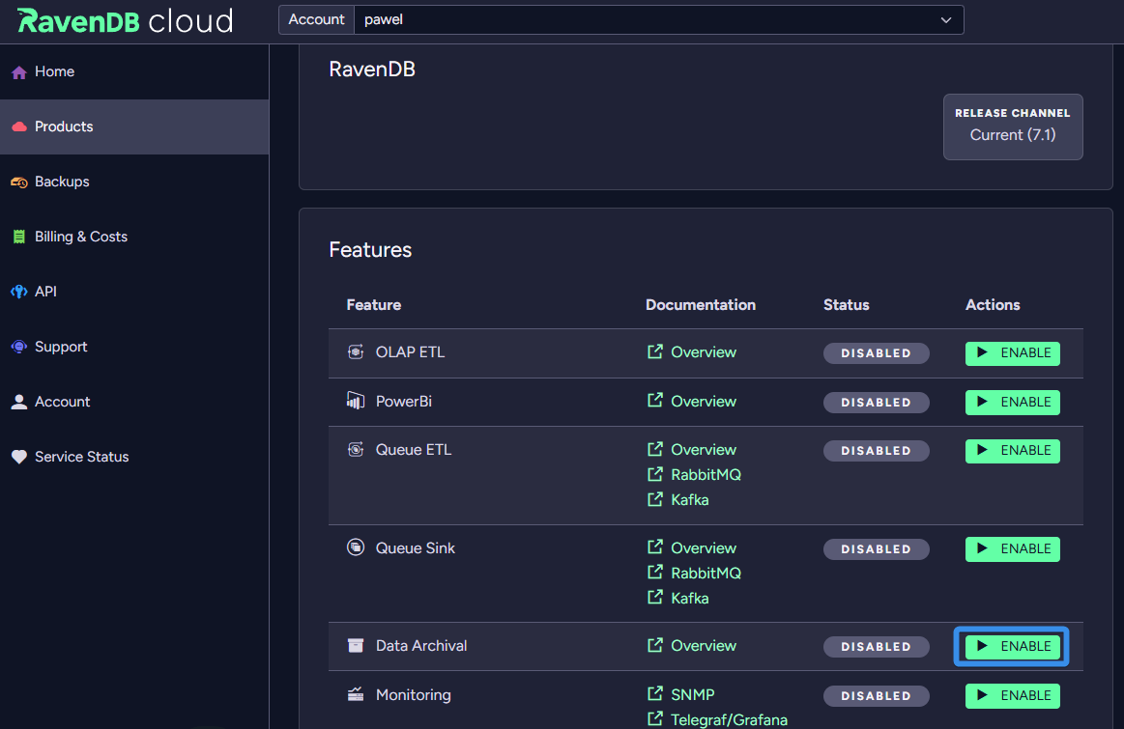Screen dimensions: 1124x729
Task: Enable the PowerBi feature
Action: point(1012,403)
